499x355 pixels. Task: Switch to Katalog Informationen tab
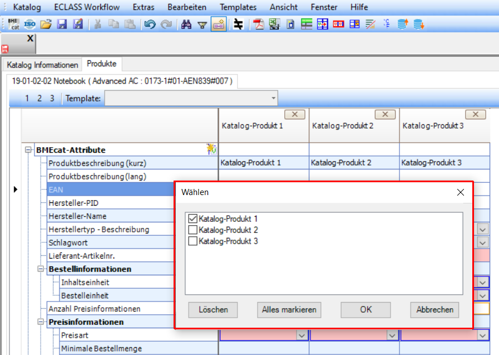pyautogui.click(x=43, y=65)
